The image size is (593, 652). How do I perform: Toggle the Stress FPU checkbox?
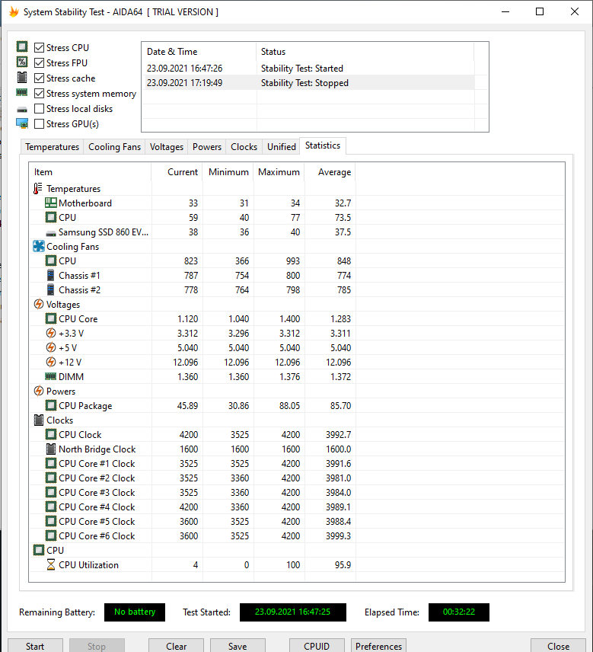pyautogui.click(x=39, y=62)
